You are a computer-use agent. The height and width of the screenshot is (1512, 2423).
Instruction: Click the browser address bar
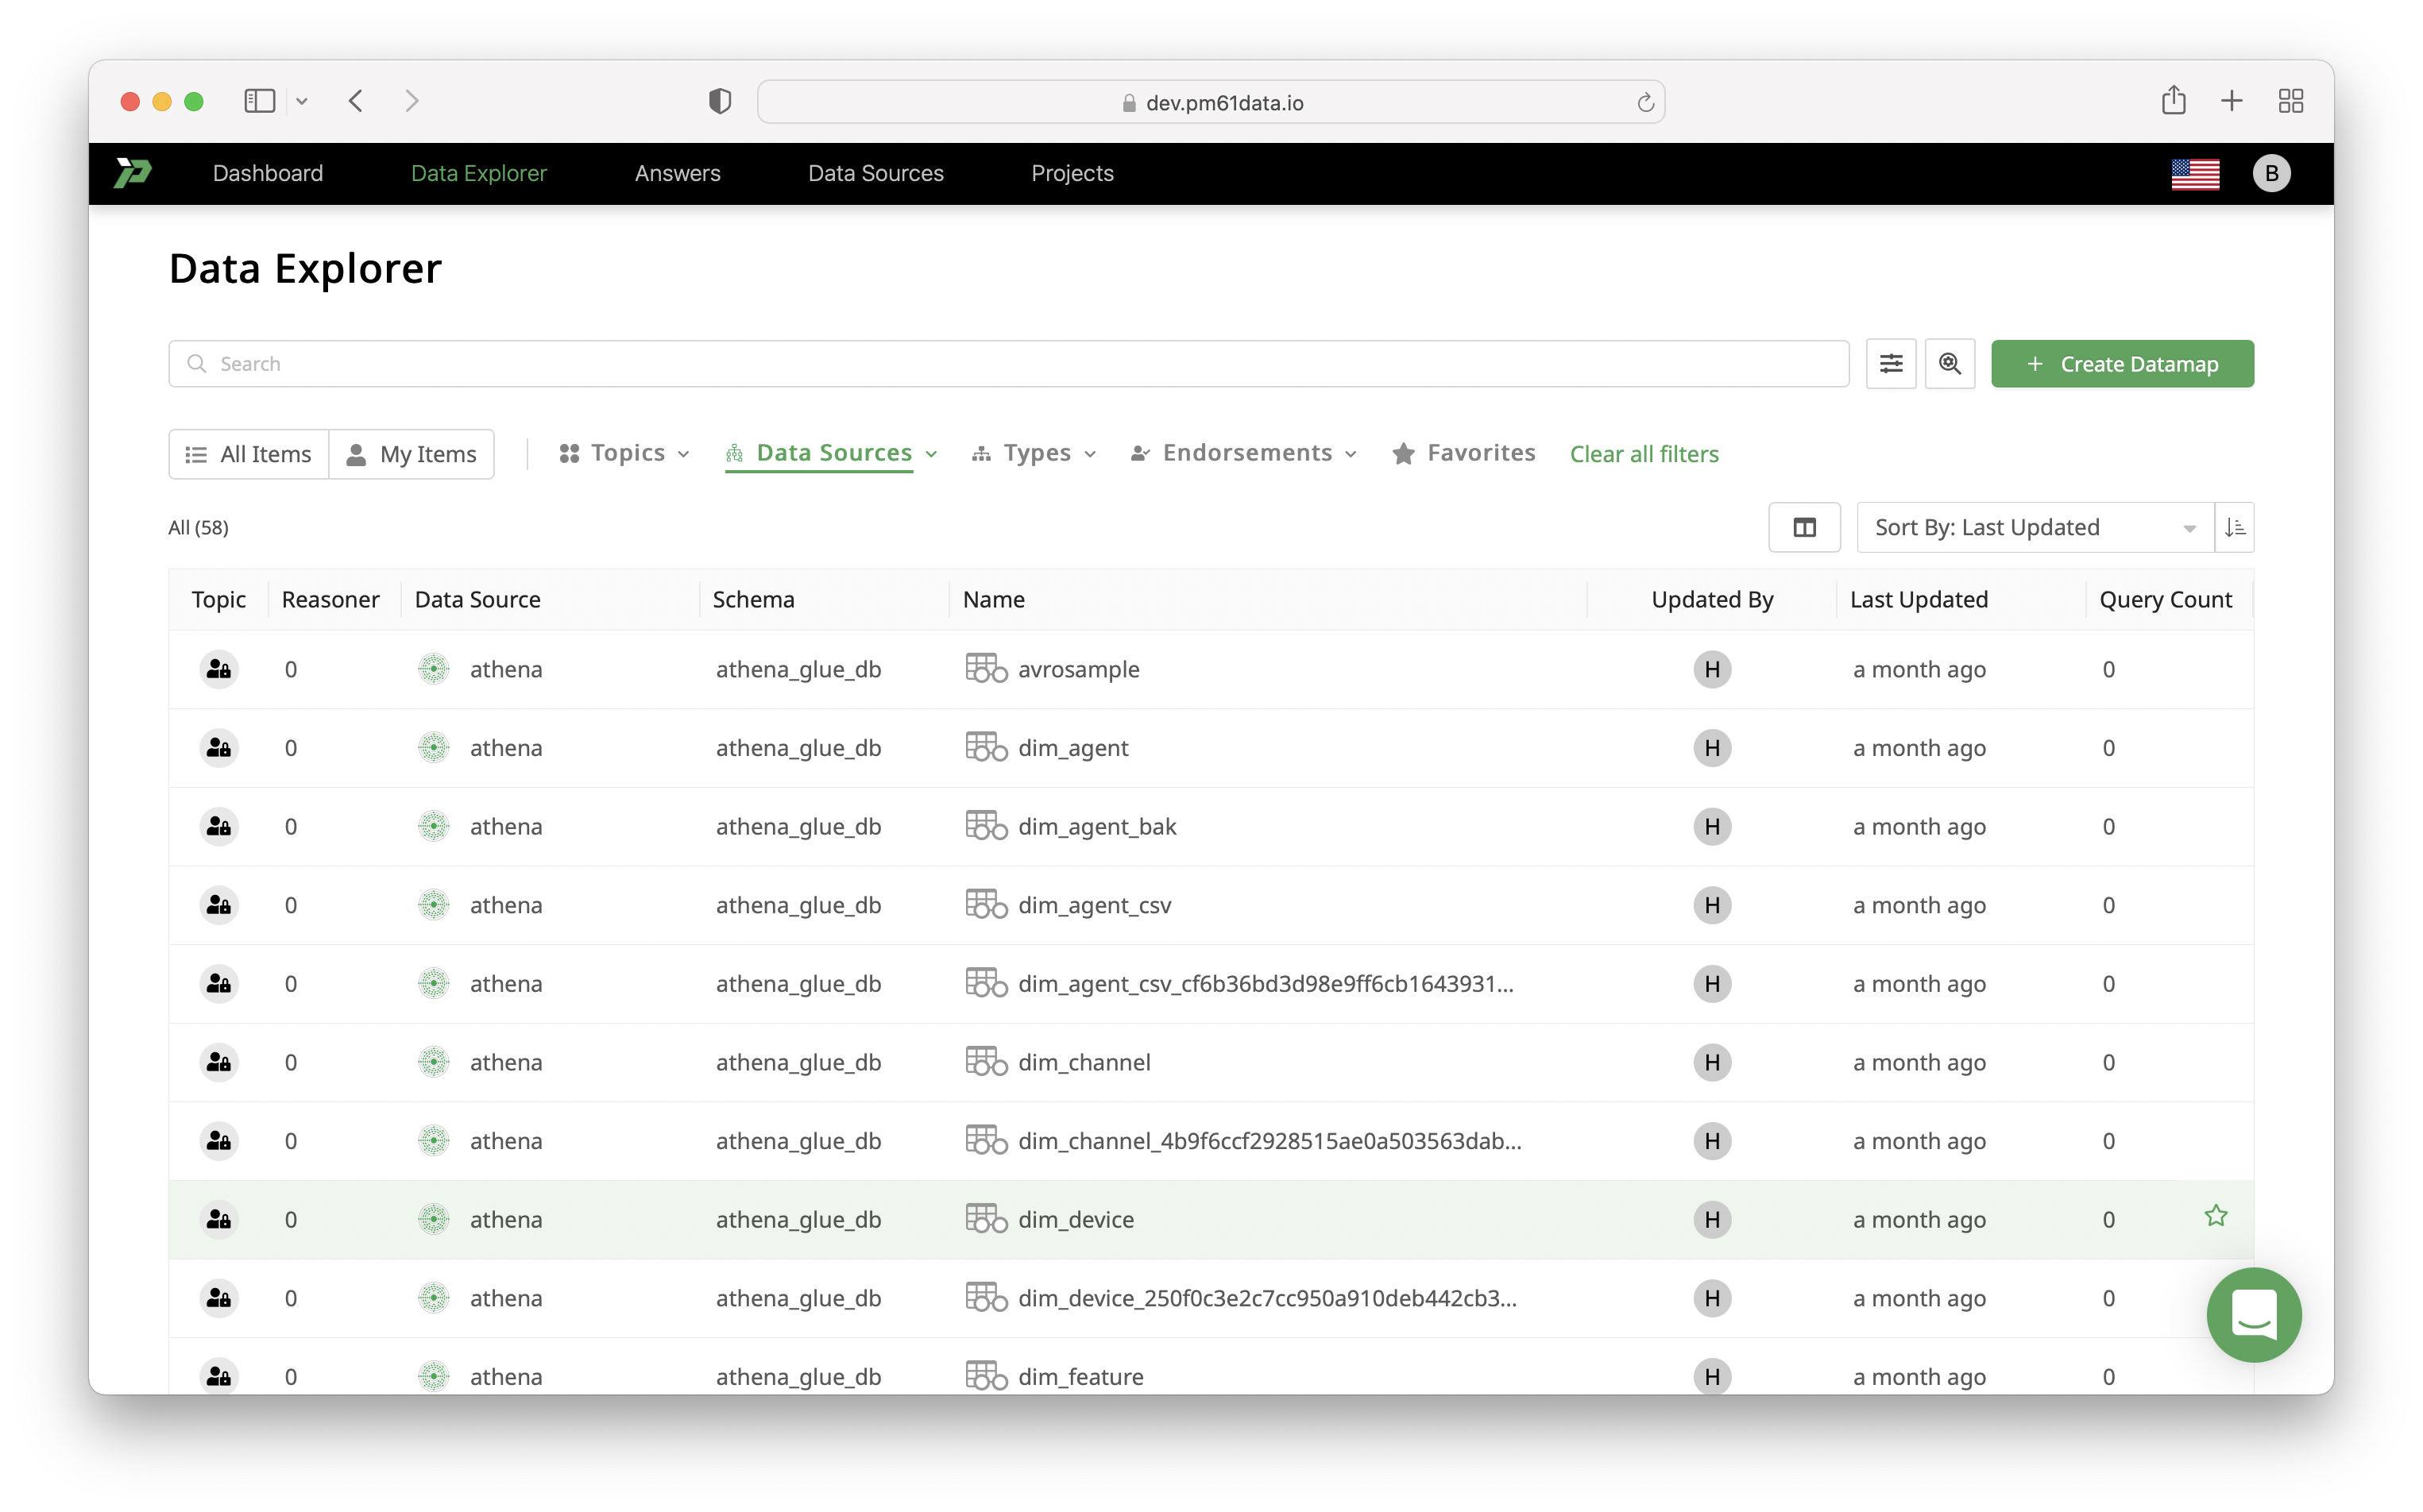click(1211, 102)
